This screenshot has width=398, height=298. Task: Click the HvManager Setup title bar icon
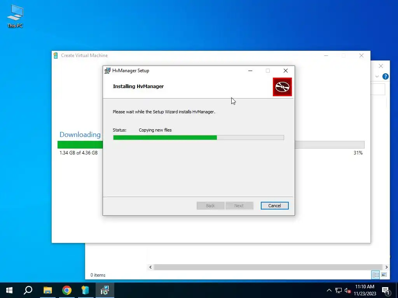[x=108, y=71]
